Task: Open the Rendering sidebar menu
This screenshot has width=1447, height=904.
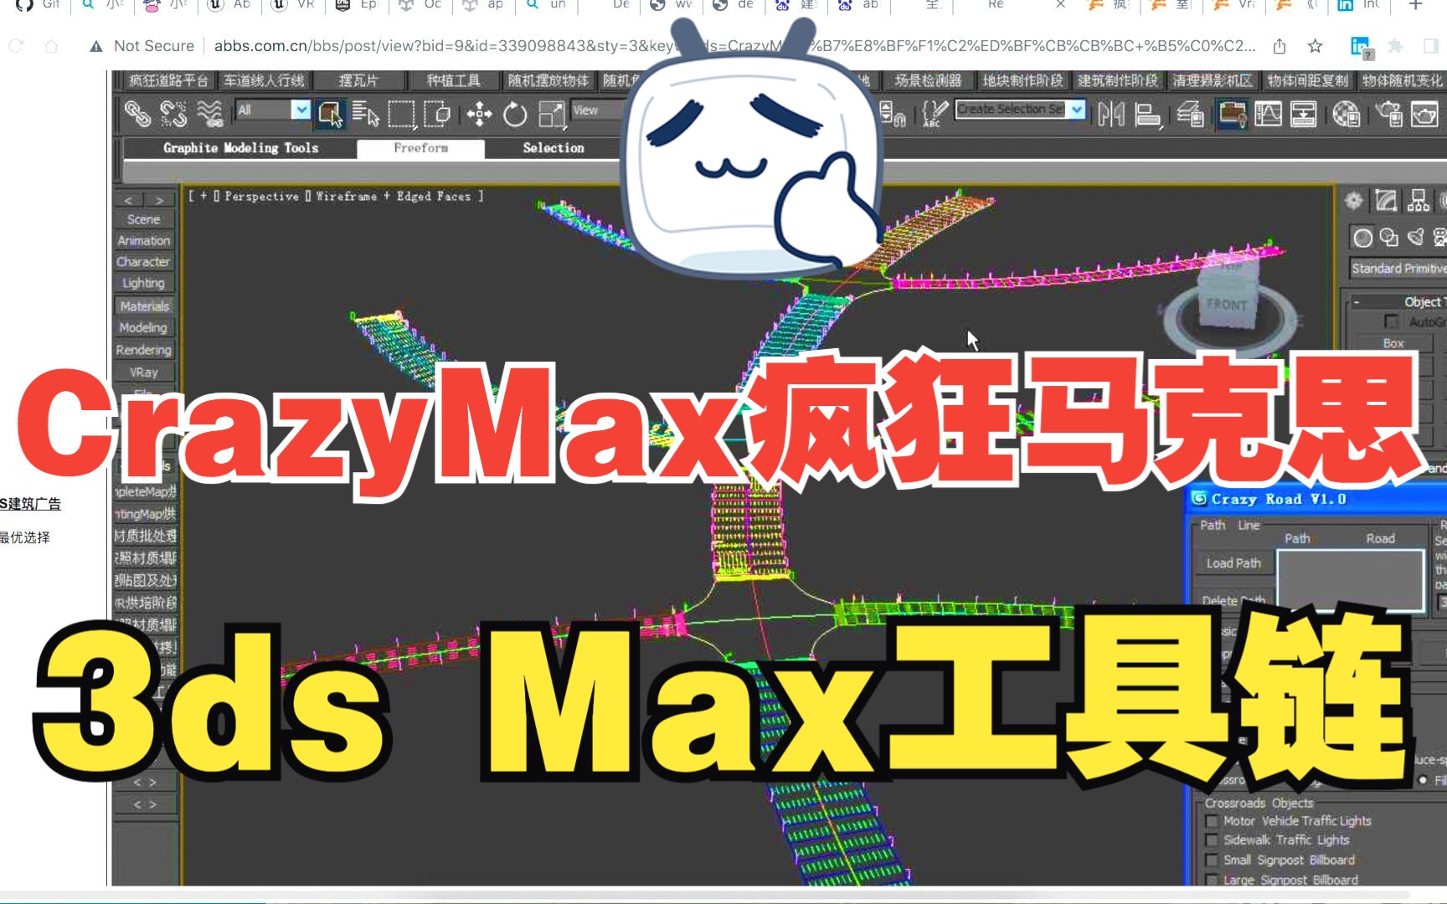Action: pos(144,350)
